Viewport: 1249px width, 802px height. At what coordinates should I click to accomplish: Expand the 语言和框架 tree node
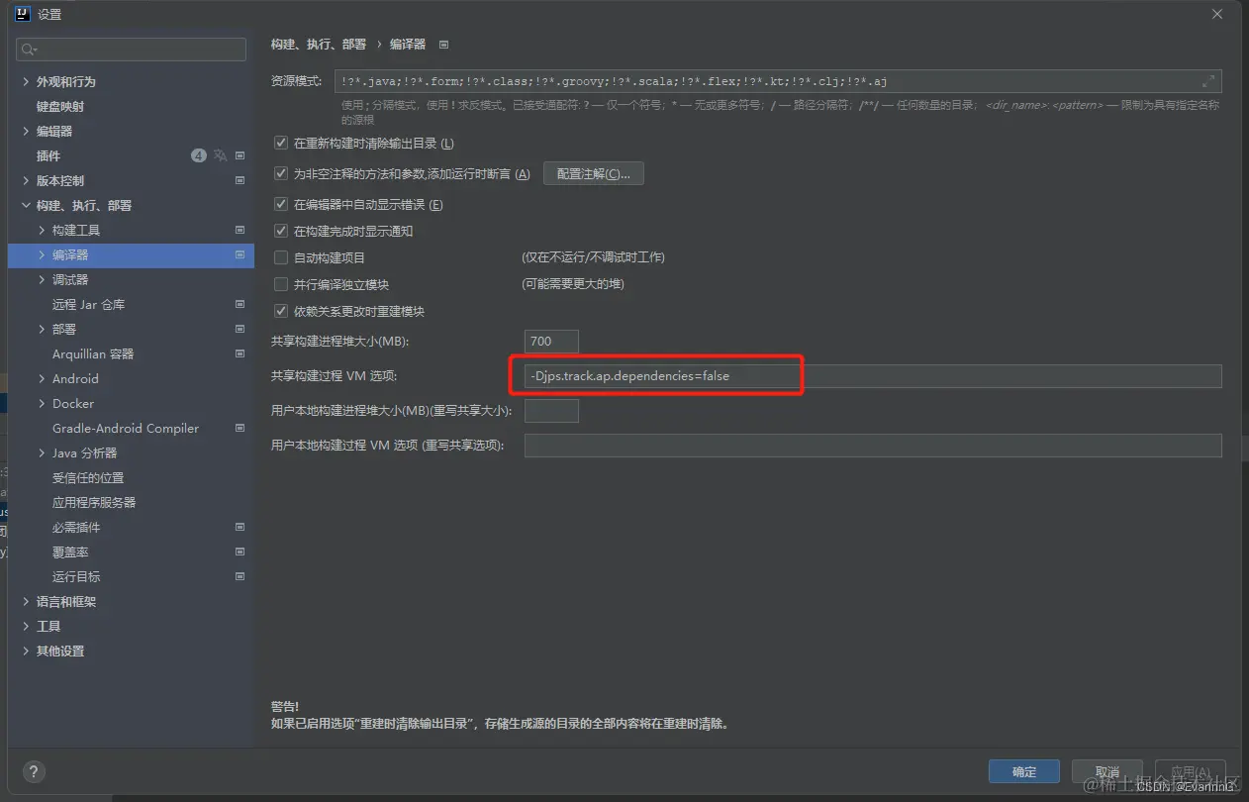26,601
